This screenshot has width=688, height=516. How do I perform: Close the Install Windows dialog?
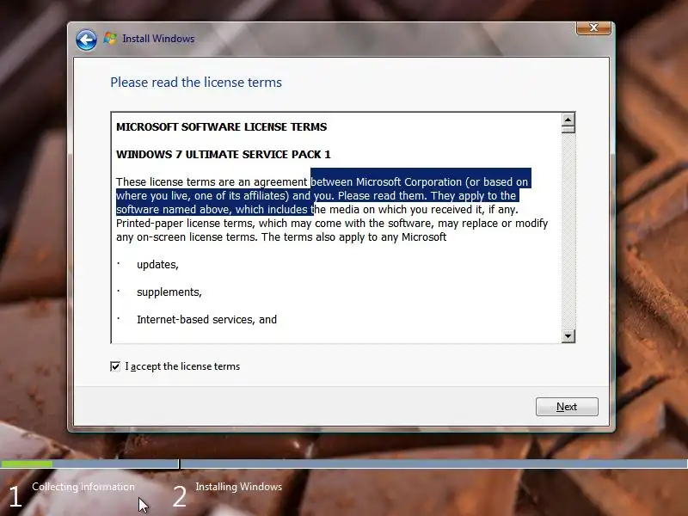(593, 28)
